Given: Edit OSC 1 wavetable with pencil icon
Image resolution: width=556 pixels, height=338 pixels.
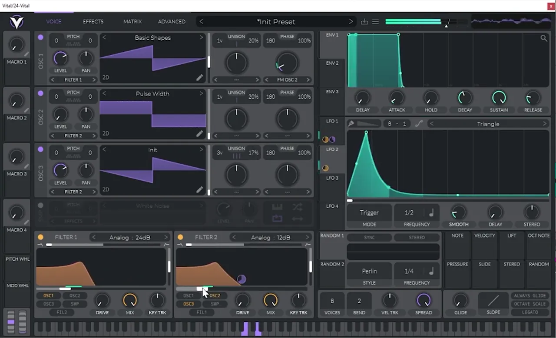Looking at the screenshot, I should (x=199, y=78).
